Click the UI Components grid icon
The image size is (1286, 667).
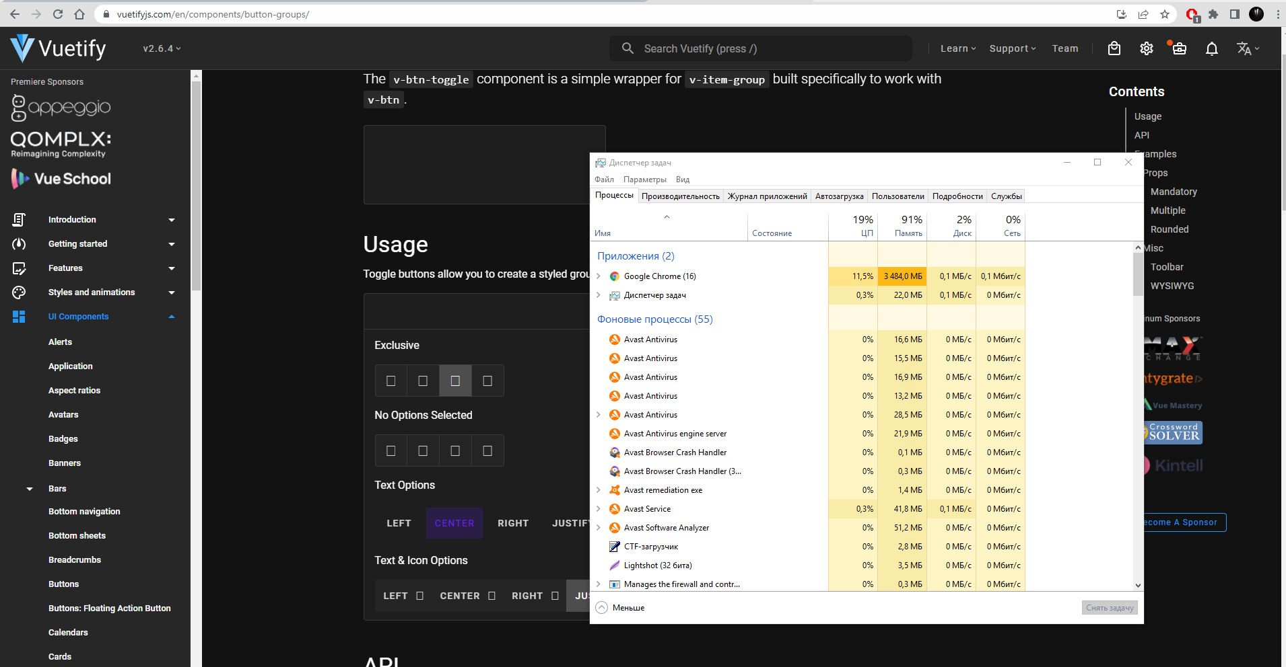tap(19, 317)
